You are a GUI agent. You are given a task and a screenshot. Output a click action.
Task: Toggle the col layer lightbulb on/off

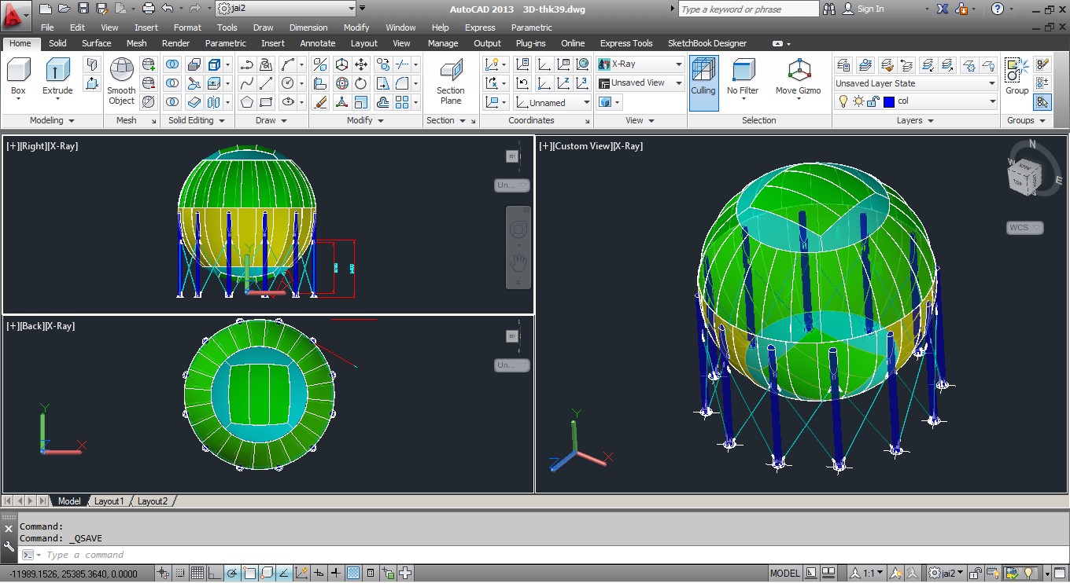click(843, 101)
